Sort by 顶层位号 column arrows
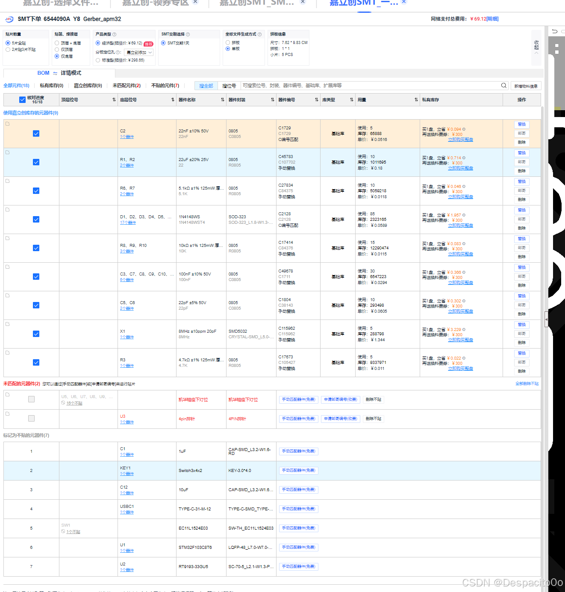Screen dimensions: 565x592 click(x=114, y=100)
